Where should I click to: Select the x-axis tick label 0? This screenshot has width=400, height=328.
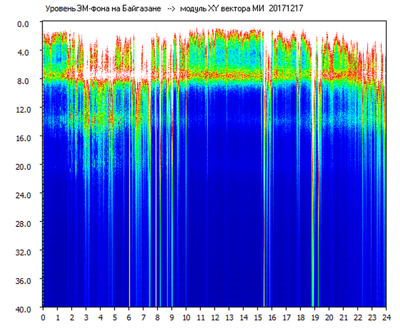(x=43, y=317)
